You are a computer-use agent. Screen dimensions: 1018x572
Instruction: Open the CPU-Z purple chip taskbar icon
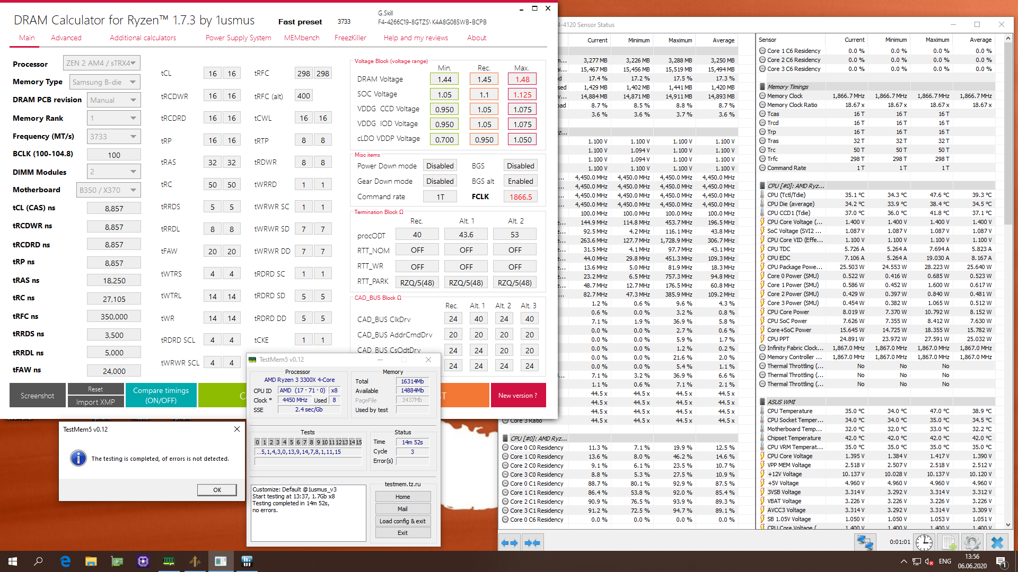click(143, 561)
